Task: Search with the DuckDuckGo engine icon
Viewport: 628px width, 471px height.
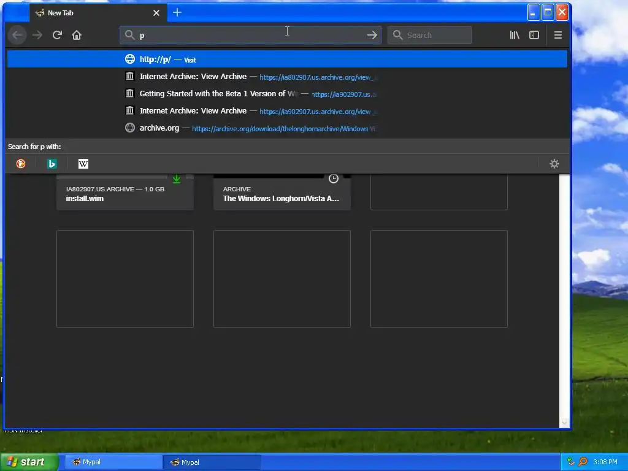Action: point(21,164)
